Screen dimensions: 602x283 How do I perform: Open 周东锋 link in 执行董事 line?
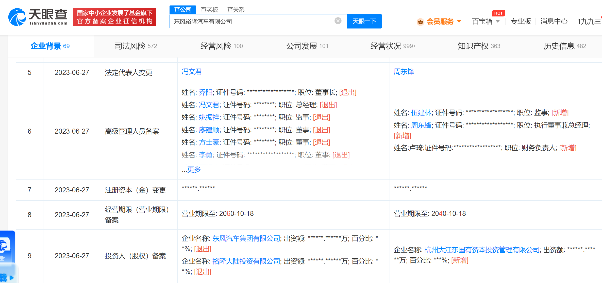tap(421, 125)
